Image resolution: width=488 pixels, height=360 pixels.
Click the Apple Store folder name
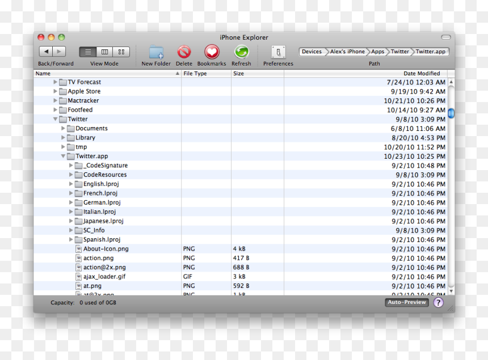point(84,91)
